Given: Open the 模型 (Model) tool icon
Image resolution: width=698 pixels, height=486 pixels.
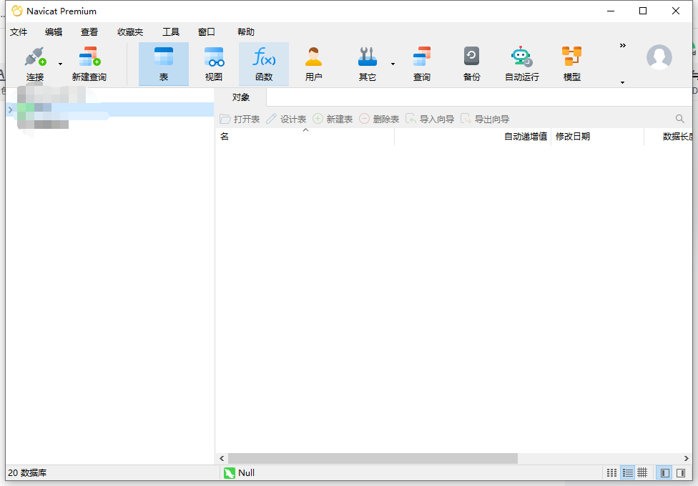Looking at the screenshot, I should click(571, 63).
